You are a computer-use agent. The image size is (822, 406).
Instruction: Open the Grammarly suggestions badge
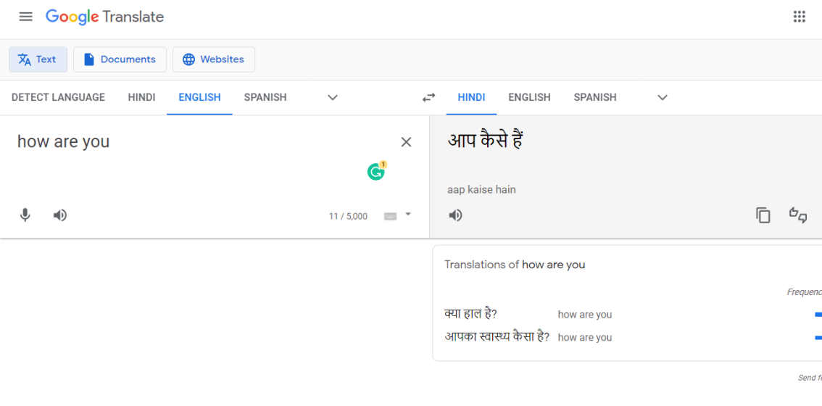pyautogui.click(x=376, y=171)
